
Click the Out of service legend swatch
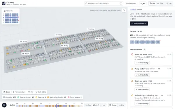[69, 97]
